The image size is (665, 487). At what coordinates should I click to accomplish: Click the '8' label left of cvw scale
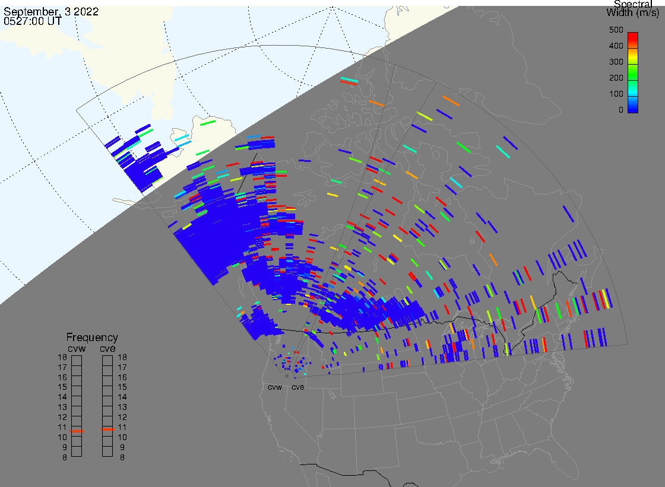click(x=65, y=457)
